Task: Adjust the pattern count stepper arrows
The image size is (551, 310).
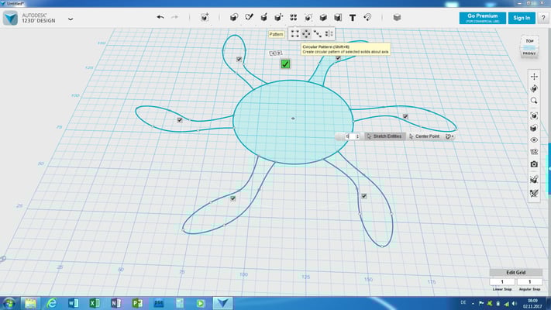Action: (x=357, y=136)
